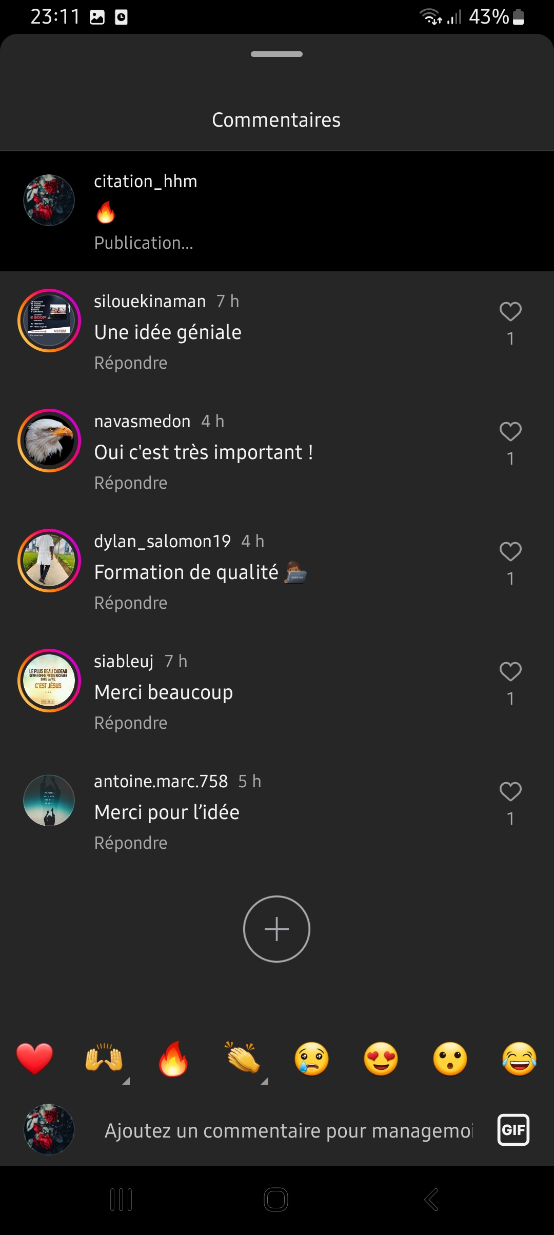
Task: Load more comments with plus button
Action: pyautogui.click(x=276, y=929)
